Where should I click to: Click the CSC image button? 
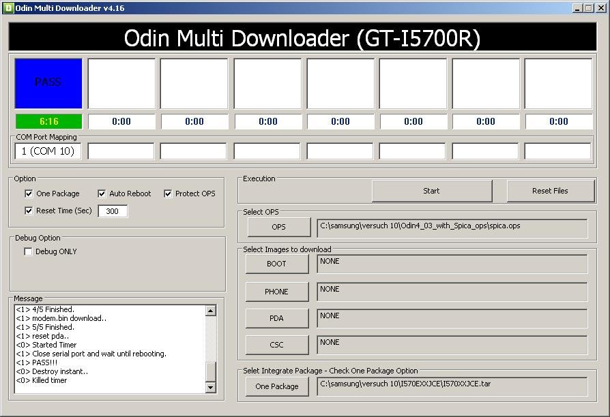click(x=277, y=345)
